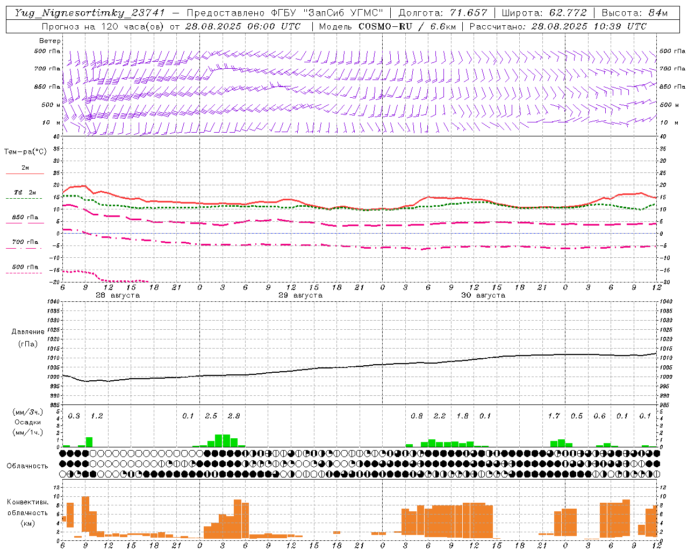
Task: Click the '2.8' precipitation value
Action: click(x=234, y=416)
